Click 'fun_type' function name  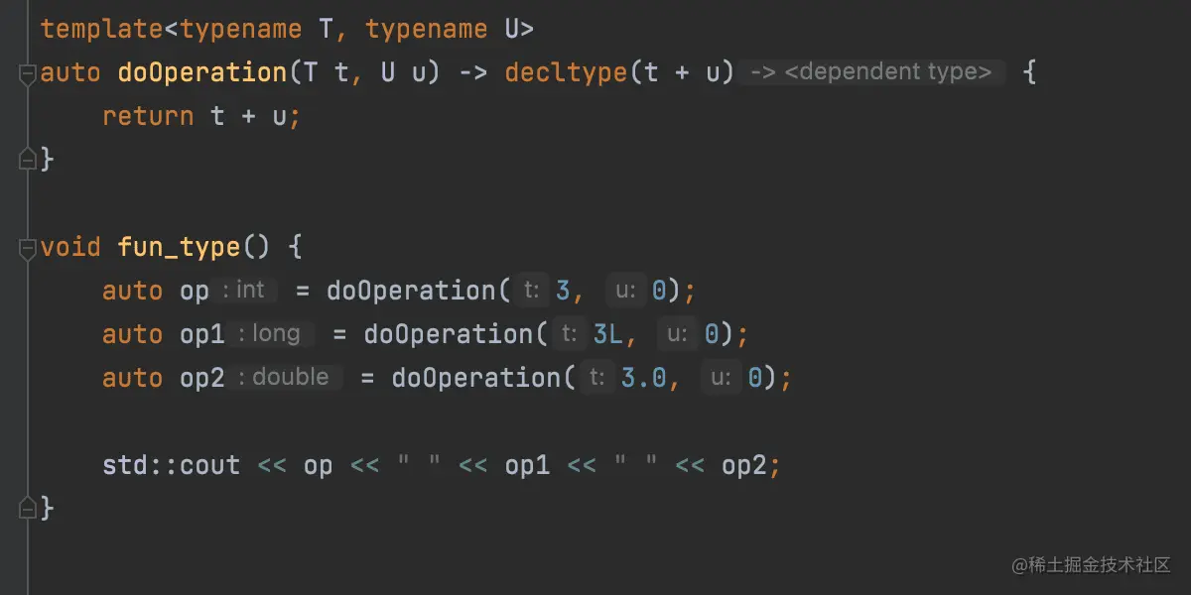[180, 247]
